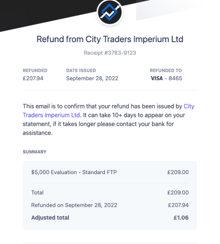
Task: Click the SUMMARY section heading
Action: tap(35, 152)
